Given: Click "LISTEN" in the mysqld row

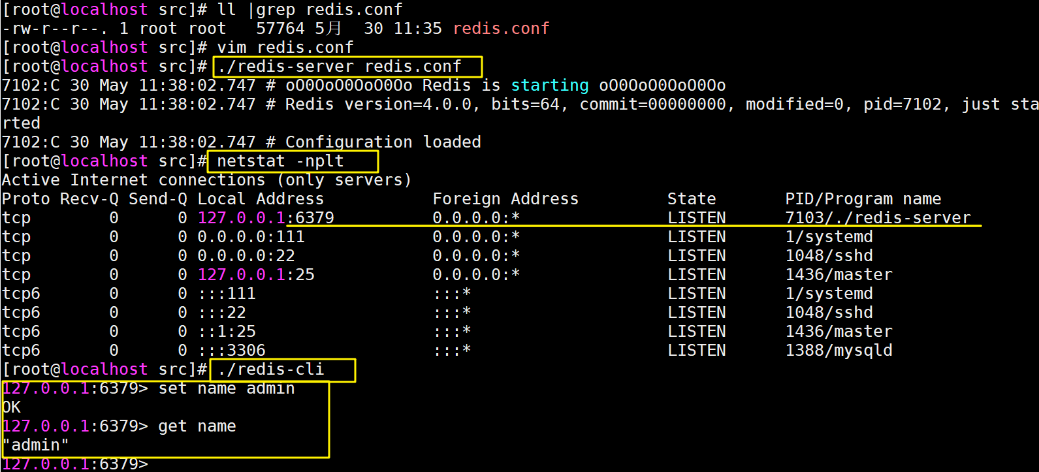Looking at the screenshot, I should click(697, 351).
